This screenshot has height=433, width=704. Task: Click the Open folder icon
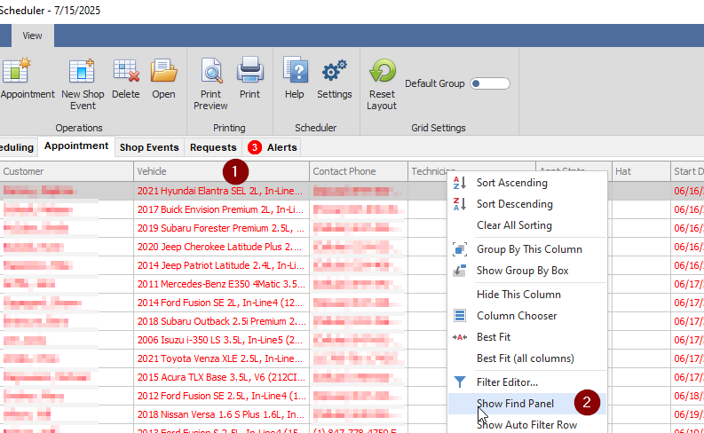163,71
